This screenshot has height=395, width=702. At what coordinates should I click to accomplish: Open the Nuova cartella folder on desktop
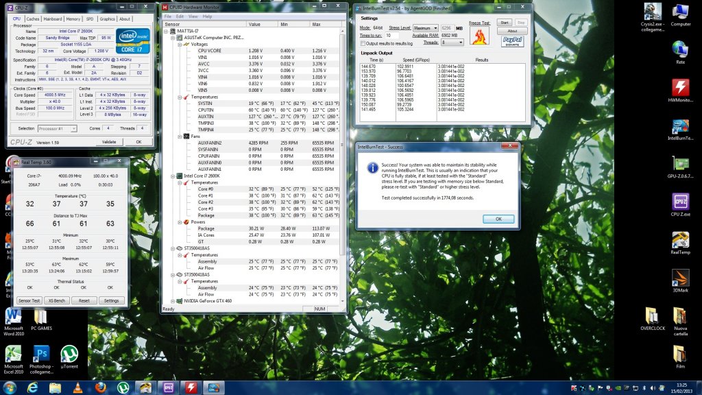point(680,322)
